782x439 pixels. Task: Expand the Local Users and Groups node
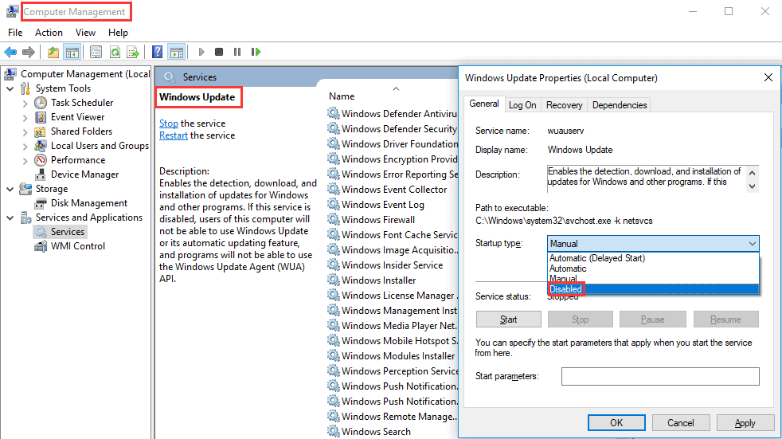25,146
